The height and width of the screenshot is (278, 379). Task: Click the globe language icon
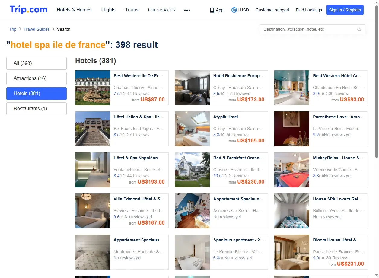coord(234,10)
